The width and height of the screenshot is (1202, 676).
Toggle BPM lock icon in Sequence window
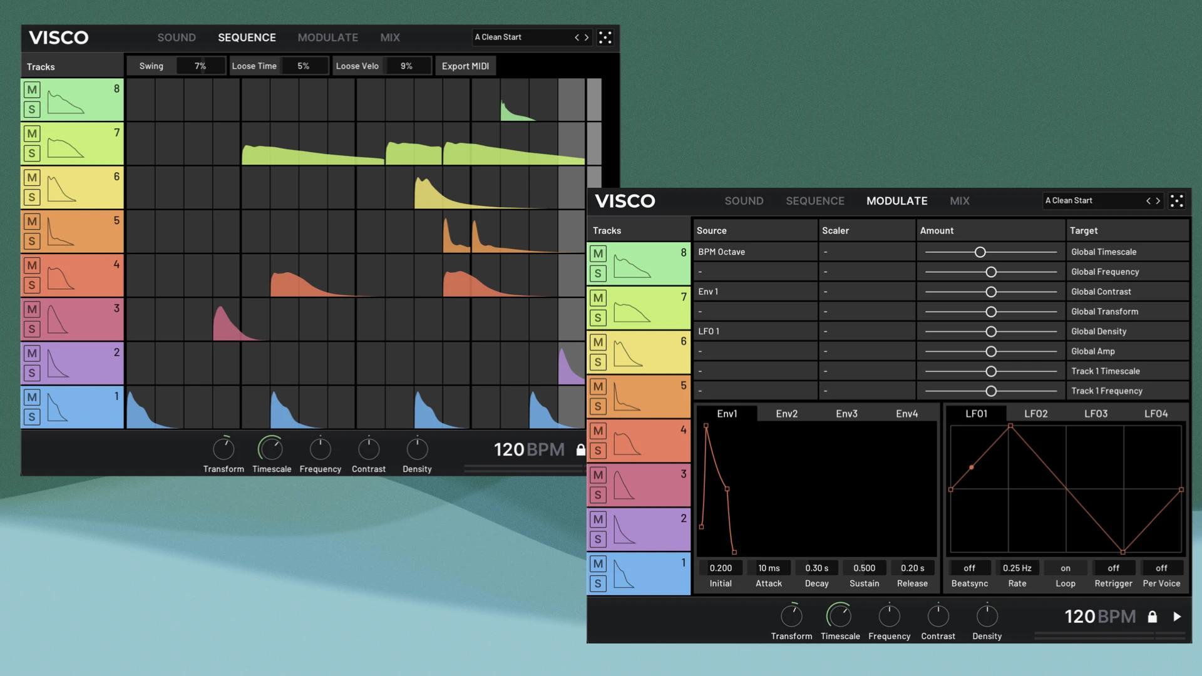[580, 449]
